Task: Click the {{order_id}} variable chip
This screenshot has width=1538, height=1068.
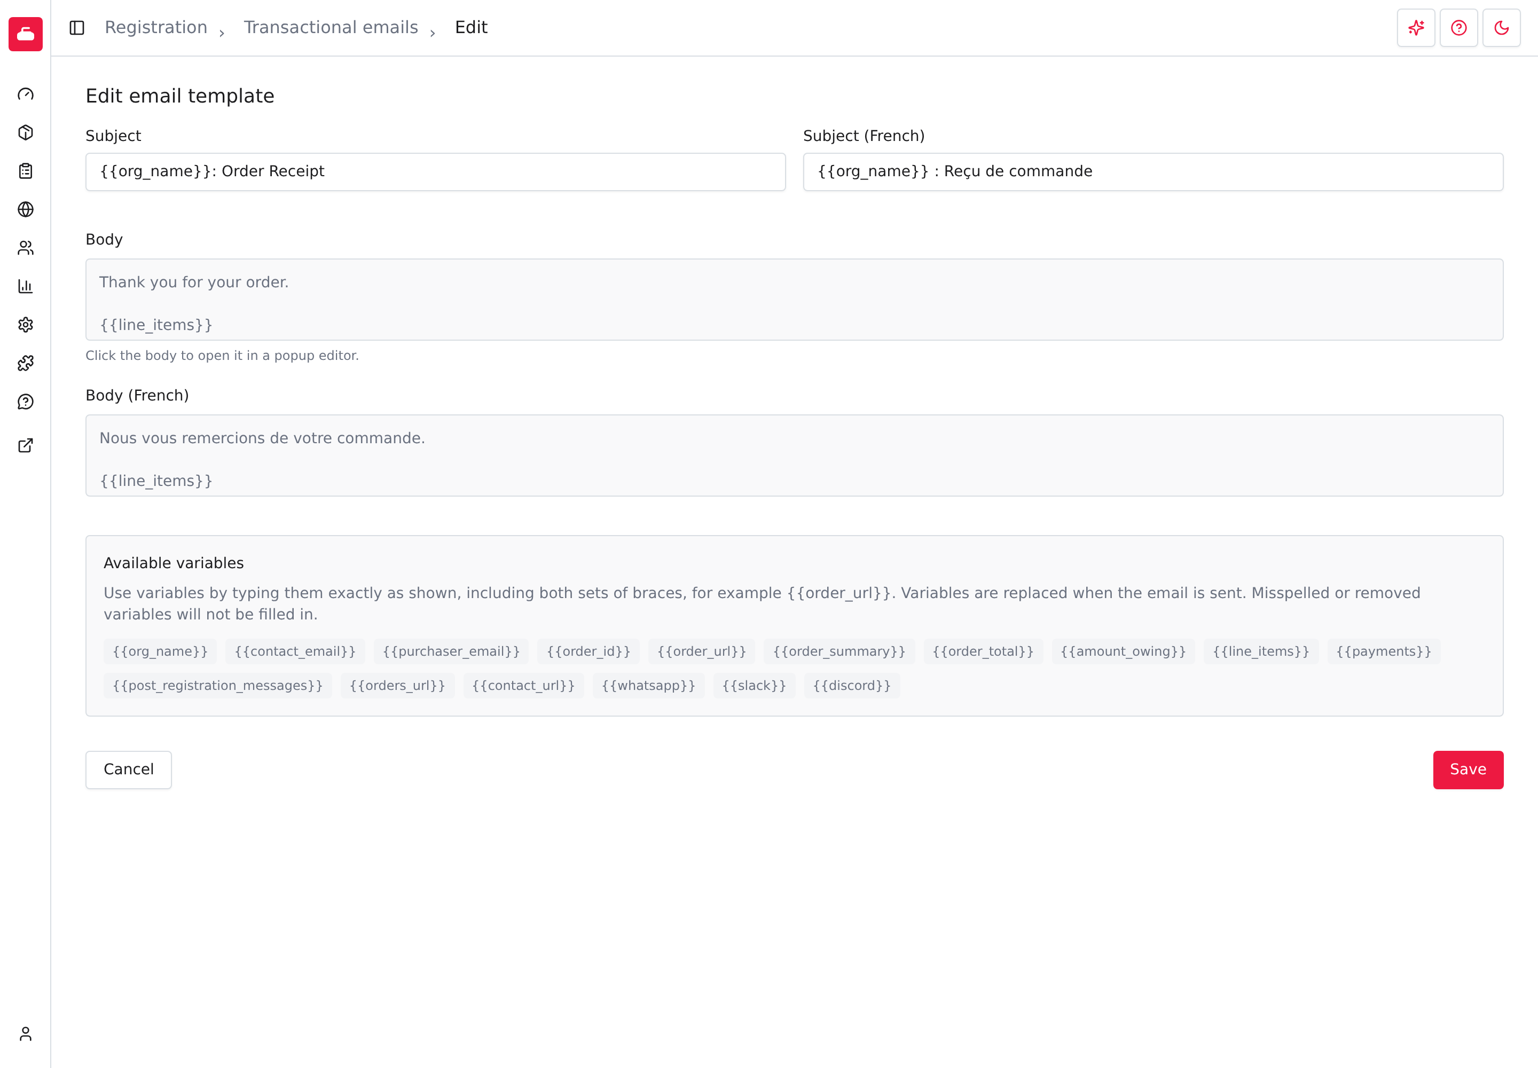Action: click(588, 651)
